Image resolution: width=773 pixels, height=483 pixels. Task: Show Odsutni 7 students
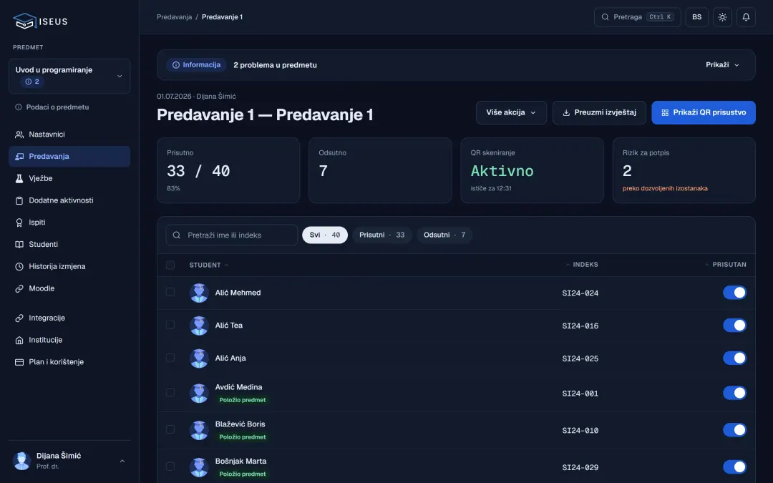444,235
